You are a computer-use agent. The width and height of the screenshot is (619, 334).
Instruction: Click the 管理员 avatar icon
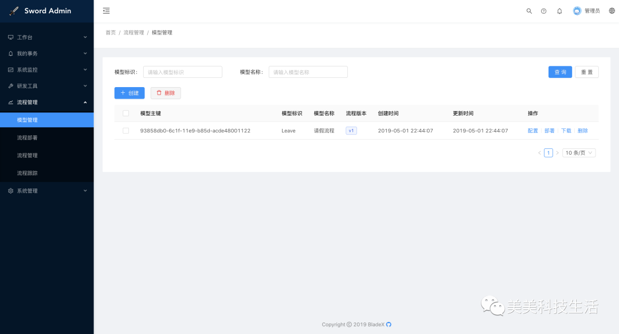[x=577, y=10]
